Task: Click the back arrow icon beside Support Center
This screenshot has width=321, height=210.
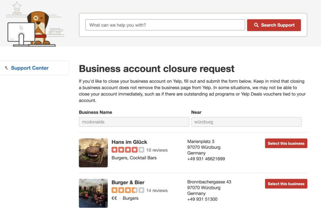Action: [6, 68]
